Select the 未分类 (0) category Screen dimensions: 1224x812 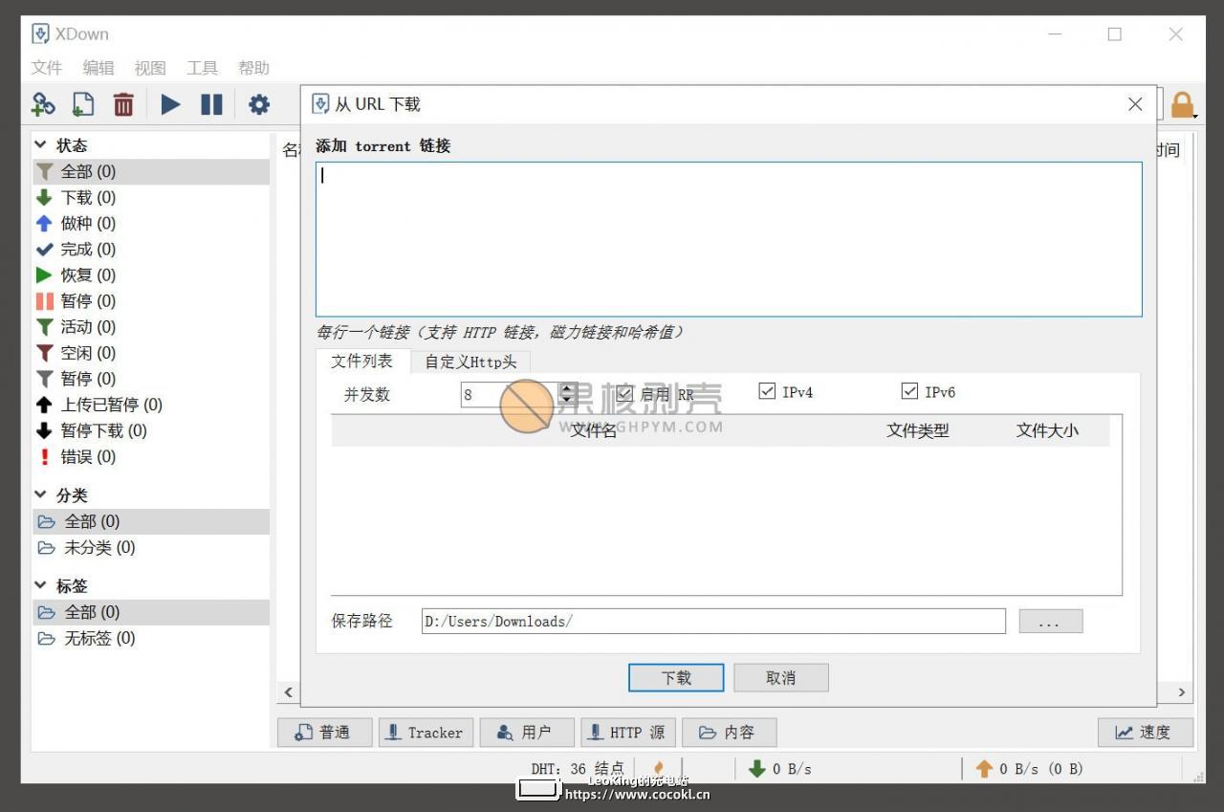point(151,547)
